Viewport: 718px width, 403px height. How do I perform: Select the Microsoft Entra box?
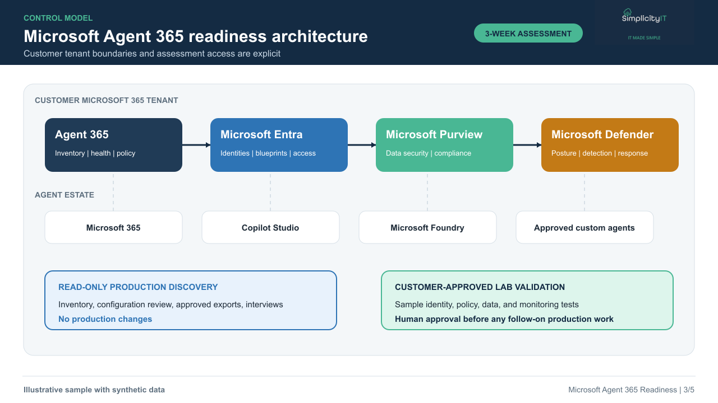click(279, 145)
